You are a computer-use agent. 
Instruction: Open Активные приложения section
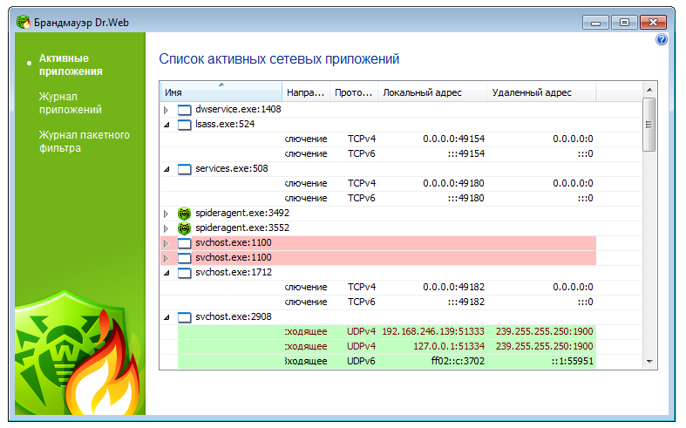coord(71,65)
